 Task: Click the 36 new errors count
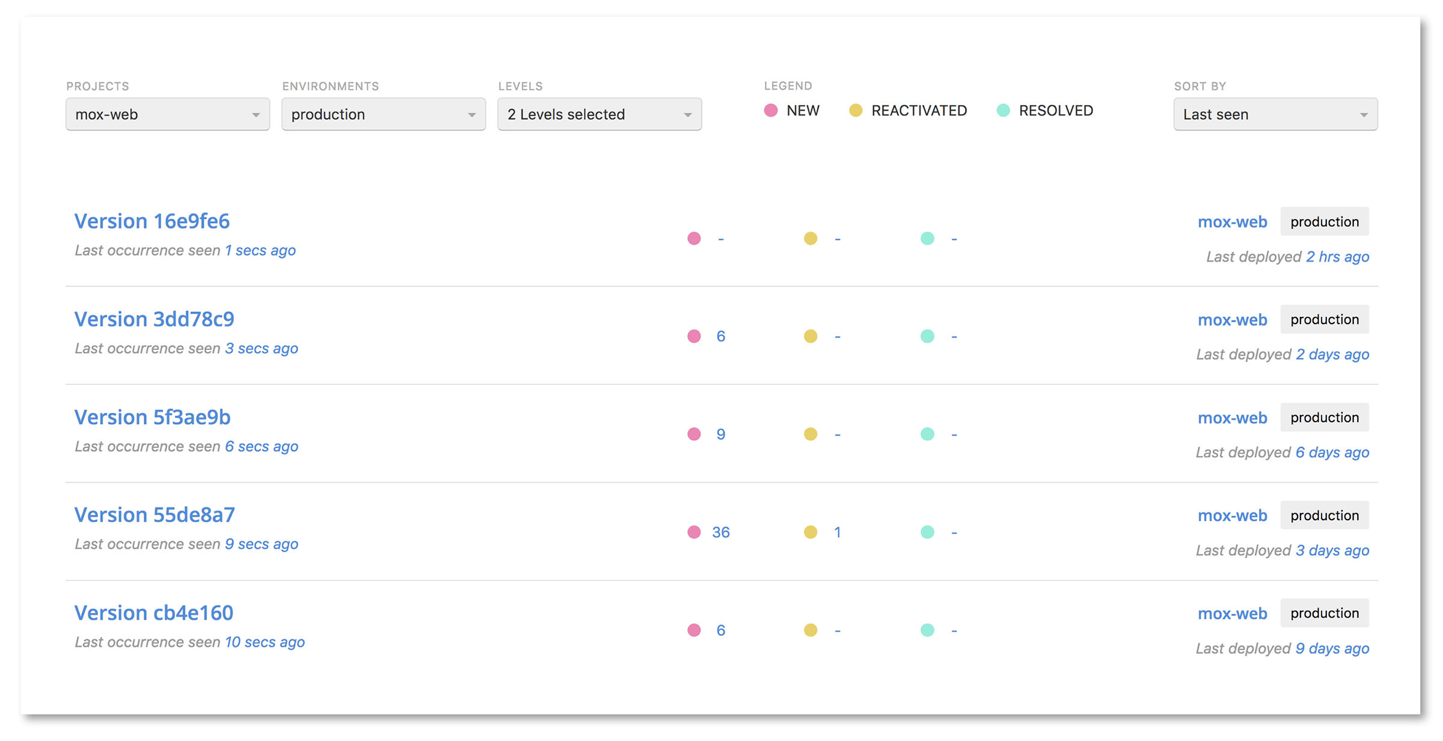pos(720,532)
